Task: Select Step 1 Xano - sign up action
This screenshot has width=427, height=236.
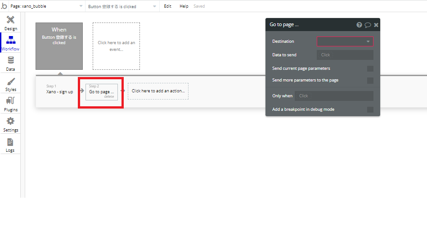Action: click(x=60, y=89)
